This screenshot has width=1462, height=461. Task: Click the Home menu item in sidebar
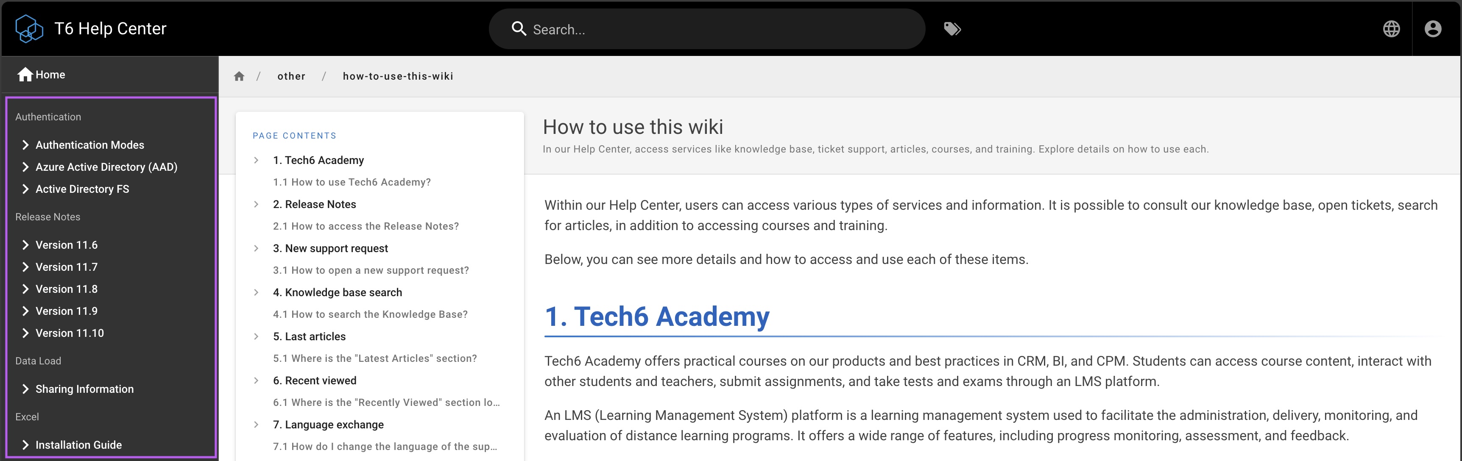pyautogui.click(x=51, y=75)
